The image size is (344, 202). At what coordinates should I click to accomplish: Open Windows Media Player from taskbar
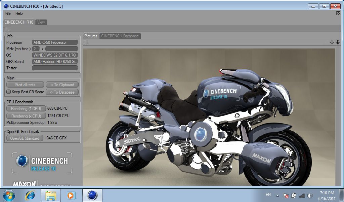pyautogui.click(x=71, y=195)
